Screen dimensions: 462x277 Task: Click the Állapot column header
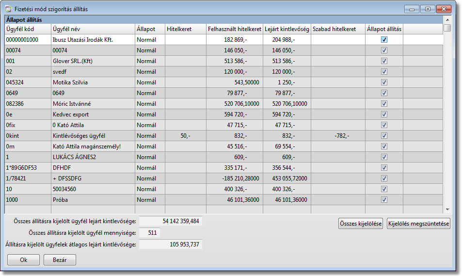(x=150, y=29)
